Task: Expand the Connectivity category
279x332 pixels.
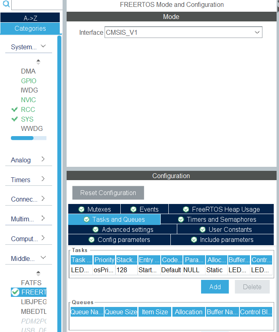Action: pyautogui.click(x=43, y=198)
